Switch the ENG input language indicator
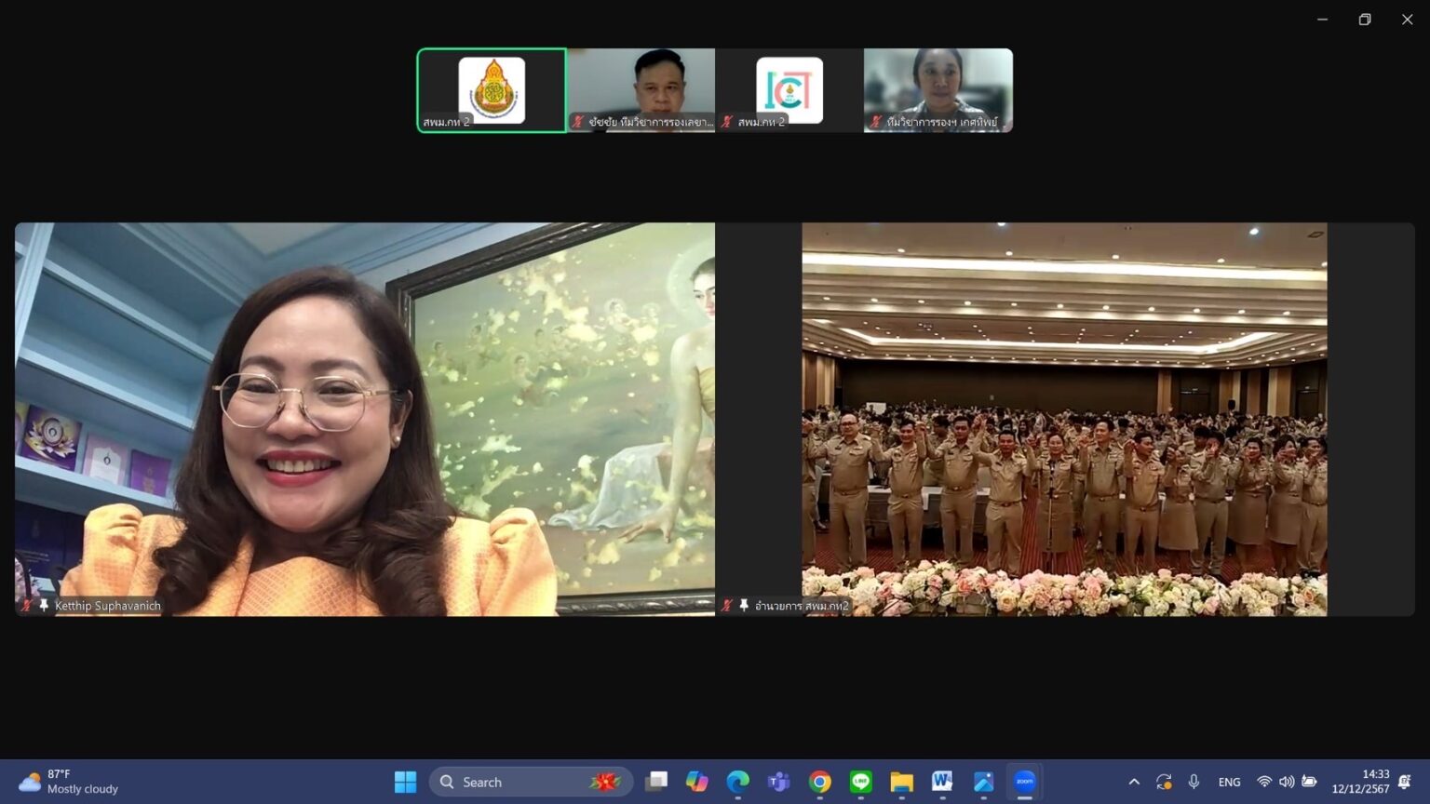The width and height of the screenshot is (1430, 804). click(x=1229, y=782)
